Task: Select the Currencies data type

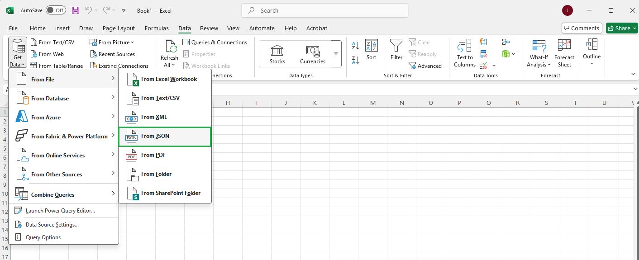Action: 313,54
